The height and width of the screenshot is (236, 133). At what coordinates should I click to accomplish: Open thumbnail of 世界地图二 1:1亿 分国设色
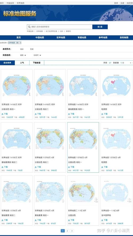tap(83, 191)
